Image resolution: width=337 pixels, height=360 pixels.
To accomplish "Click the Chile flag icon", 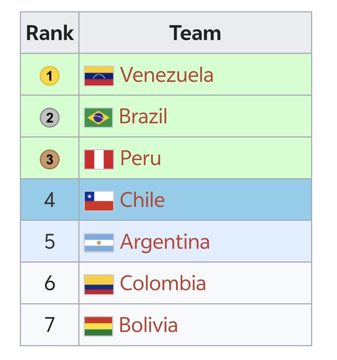I will [99, 201].
